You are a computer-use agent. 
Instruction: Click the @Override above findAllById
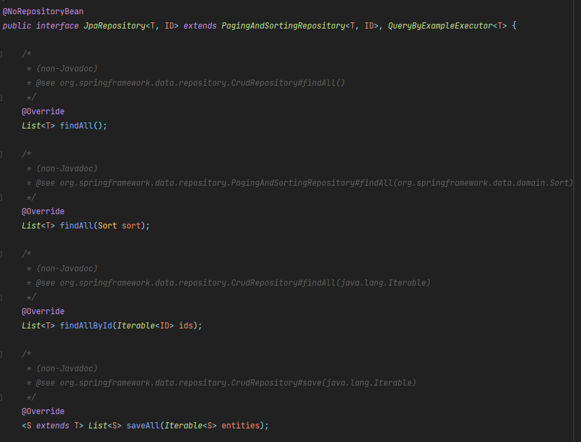pyautogui.click(x=43, y=311)
